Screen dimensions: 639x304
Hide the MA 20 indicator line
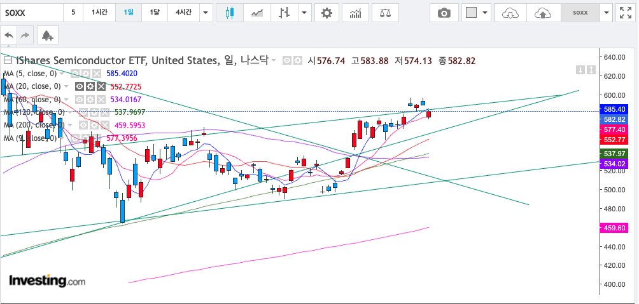80,86
